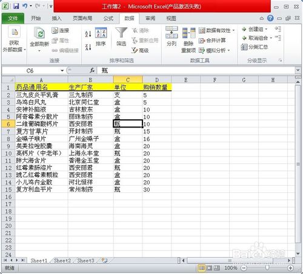The height and width of the screenshot is (274, 303).
Task: Select cell with 三九制药
Action: click(91, 95)
